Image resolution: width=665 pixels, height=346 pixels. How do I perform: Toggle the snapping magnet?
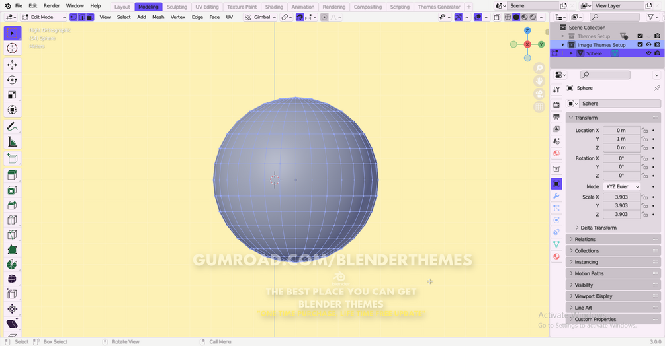[300, 17]
